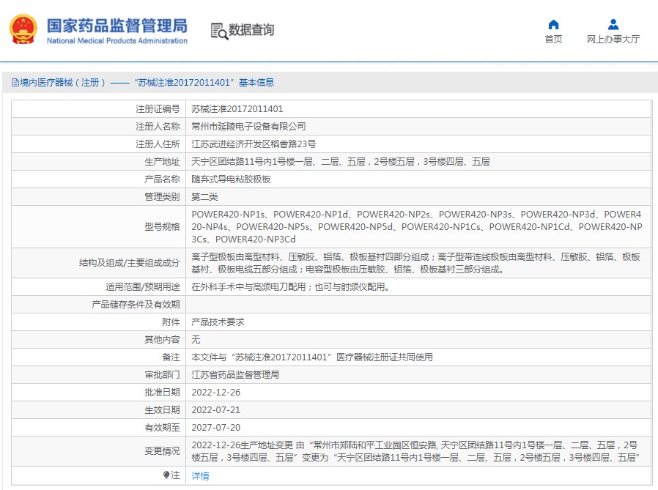This screenshot has width=658, height=490.
Task: Click the 国家药品监督管理局 site title
Action: pyautogui.click(x=117, y=25)
